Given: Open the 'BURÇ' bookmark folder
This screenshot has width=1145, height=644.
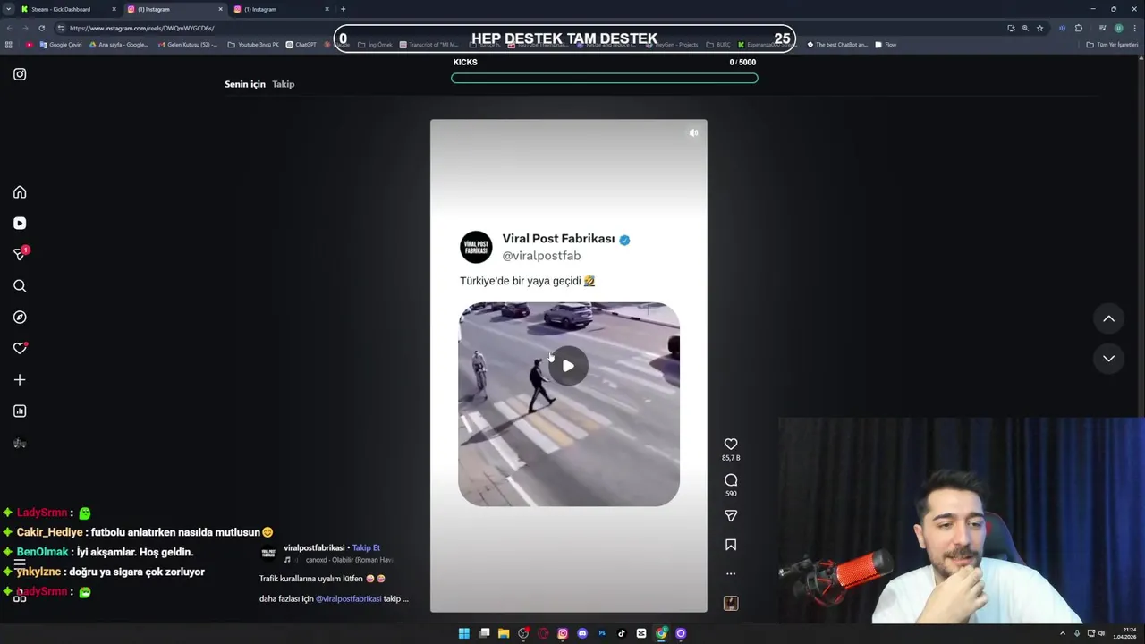Looking at the screenshot, I should click(x=717, y=45).
